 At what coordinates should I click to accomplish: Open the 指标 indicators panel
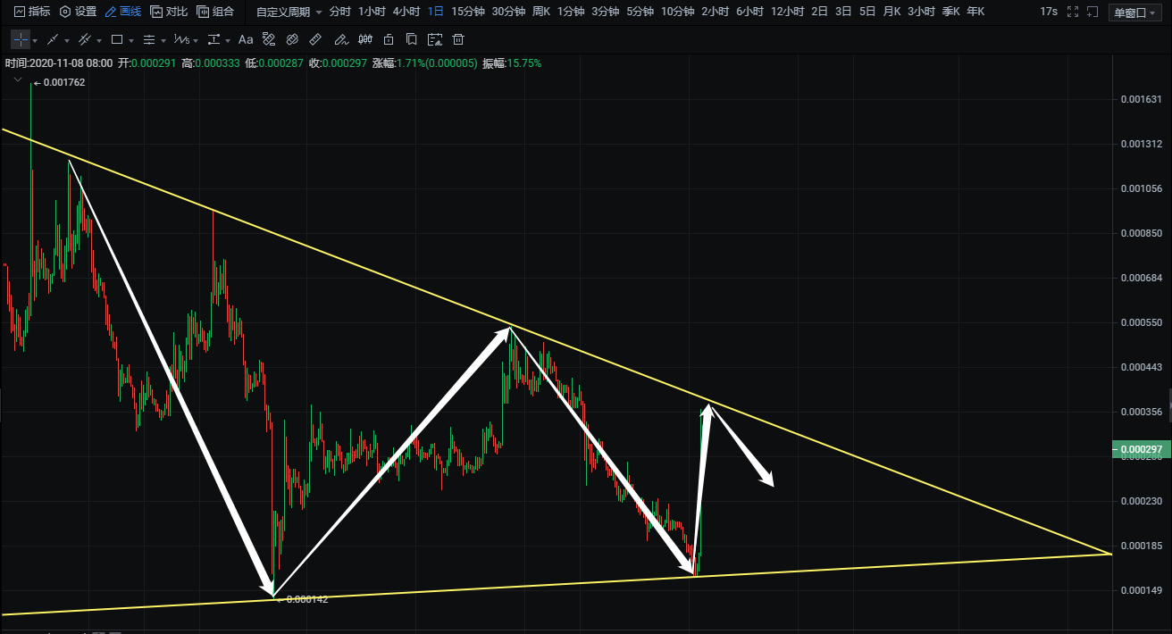point(31,12)
